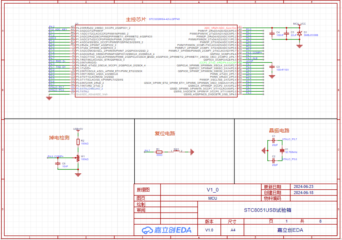Click the 10nF value of C6
This screenshot has height=240, width=342.
(x=65, y=166)
